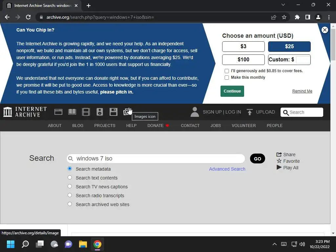Open the volume control in tray

[x=302, y=244]
